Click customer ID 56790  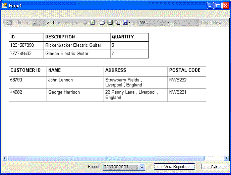tap(28, 82)
